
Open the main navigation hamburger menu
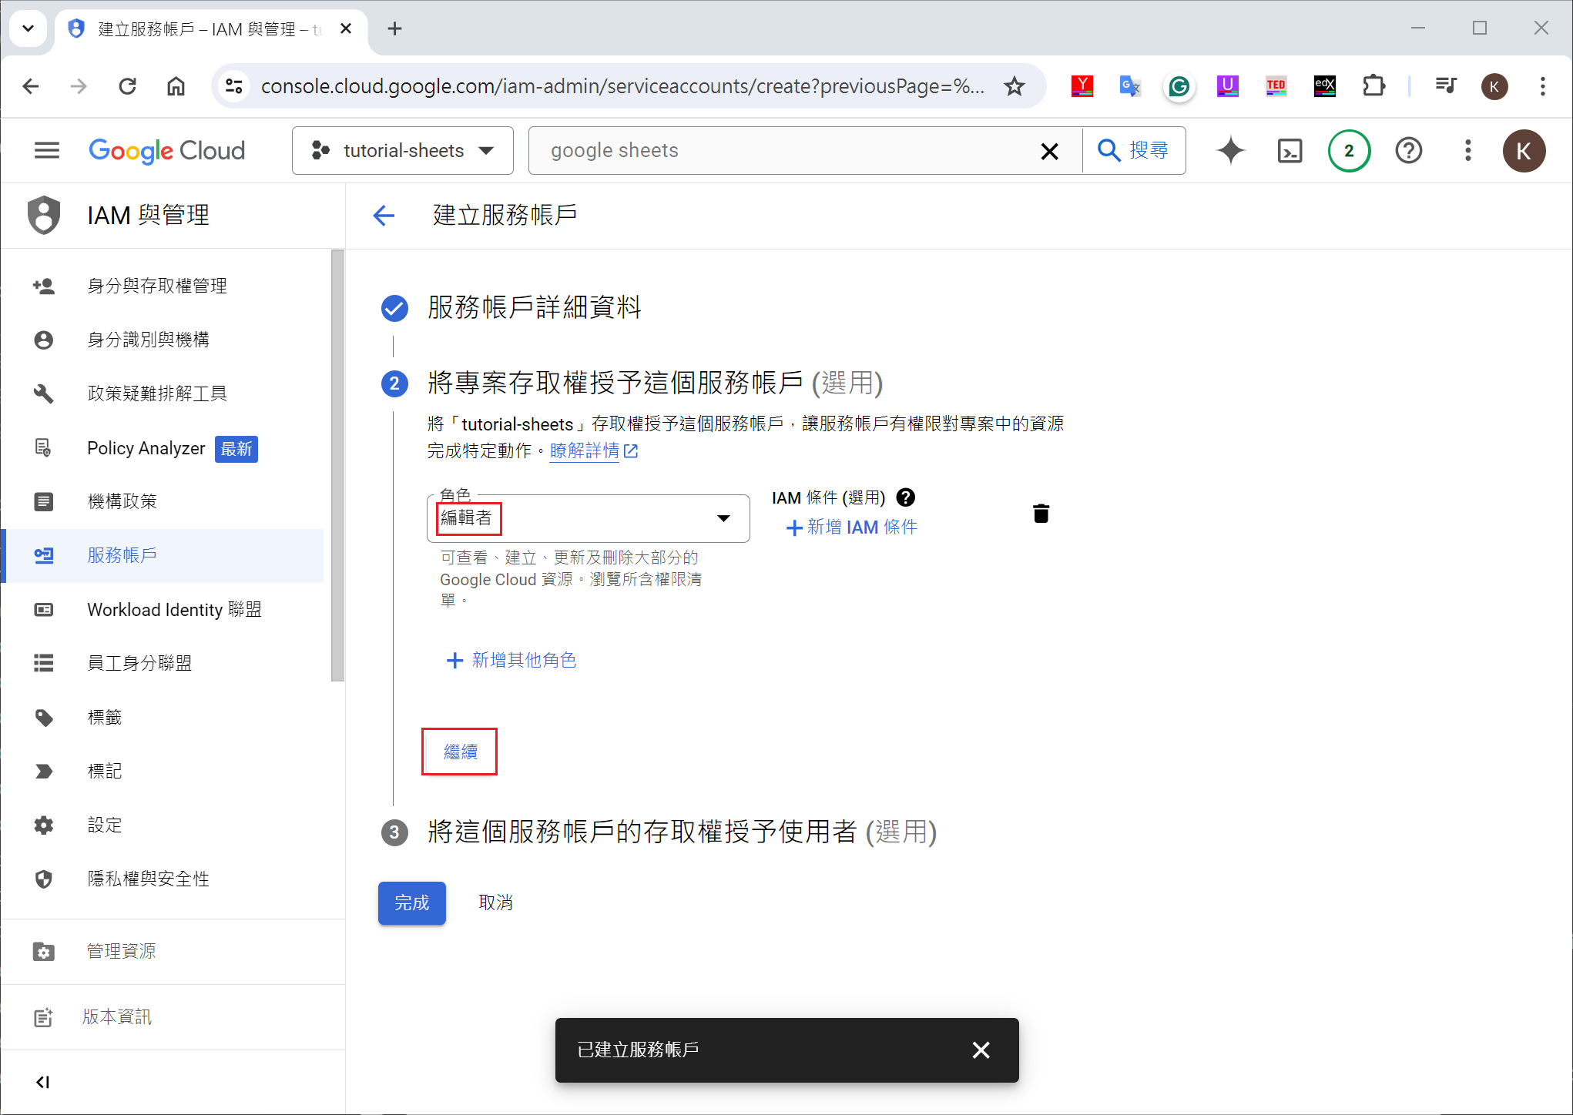46,151
